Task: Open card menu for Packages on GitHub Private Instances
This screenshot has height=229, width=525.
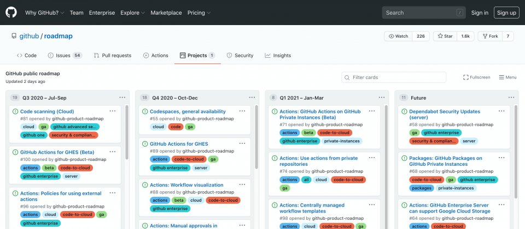Action: (501, 158)
